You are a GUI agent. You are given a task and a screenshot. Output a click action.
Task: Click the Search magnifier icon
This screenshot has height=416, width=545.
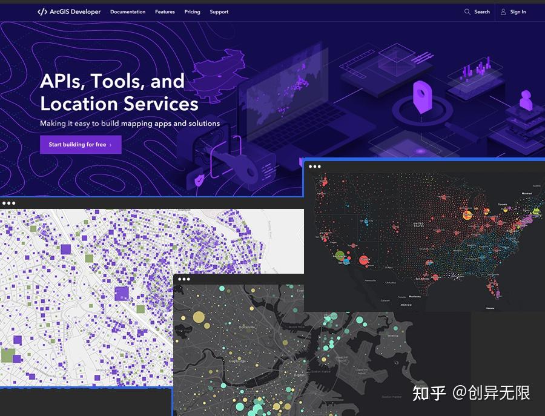(467, 12)
